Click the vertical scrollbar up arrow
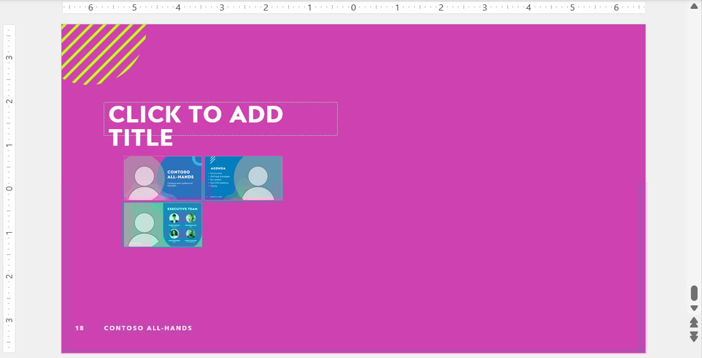The width and height of the screenshot is (702, 358). (694, 6)
